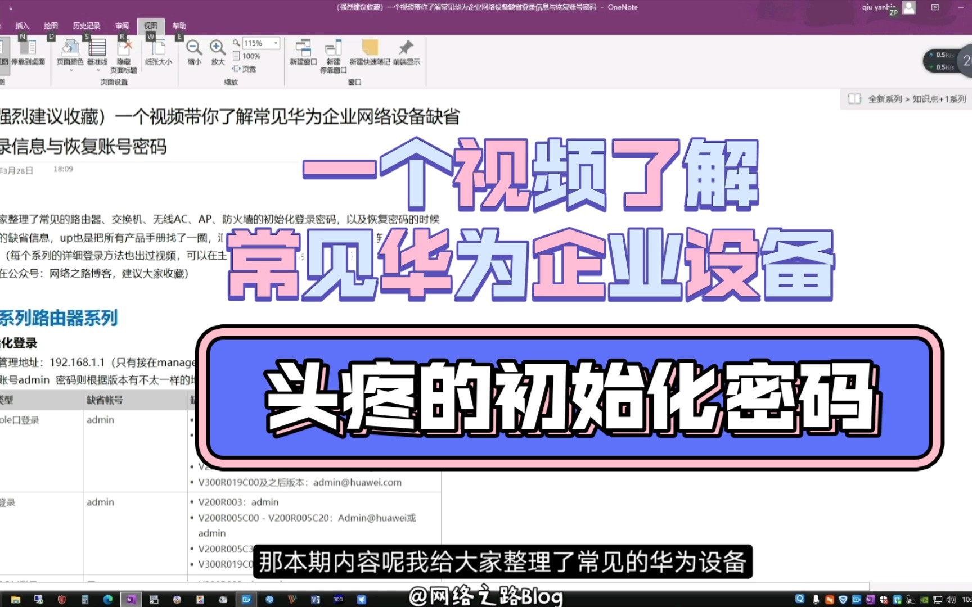Open the cloud drive taskbar icon
972x607 pixels.
(223, 600)
